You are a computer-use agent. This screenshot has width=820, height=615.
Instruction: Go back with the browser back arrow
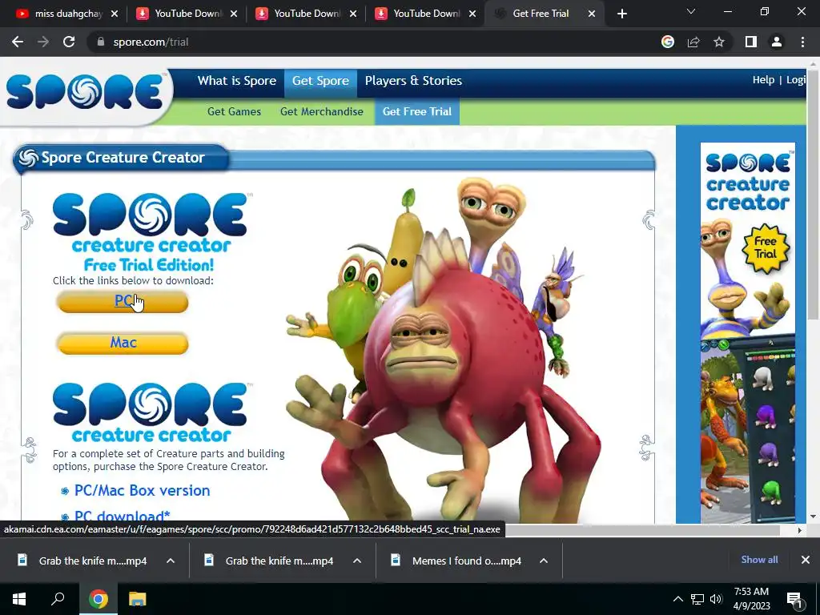(x=18, y=42)
